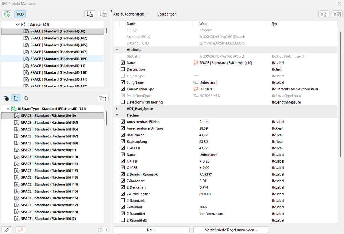Screen dimensions: 344x234
Task: Collapse the Flächen section
Action: [x=117, y=115]
